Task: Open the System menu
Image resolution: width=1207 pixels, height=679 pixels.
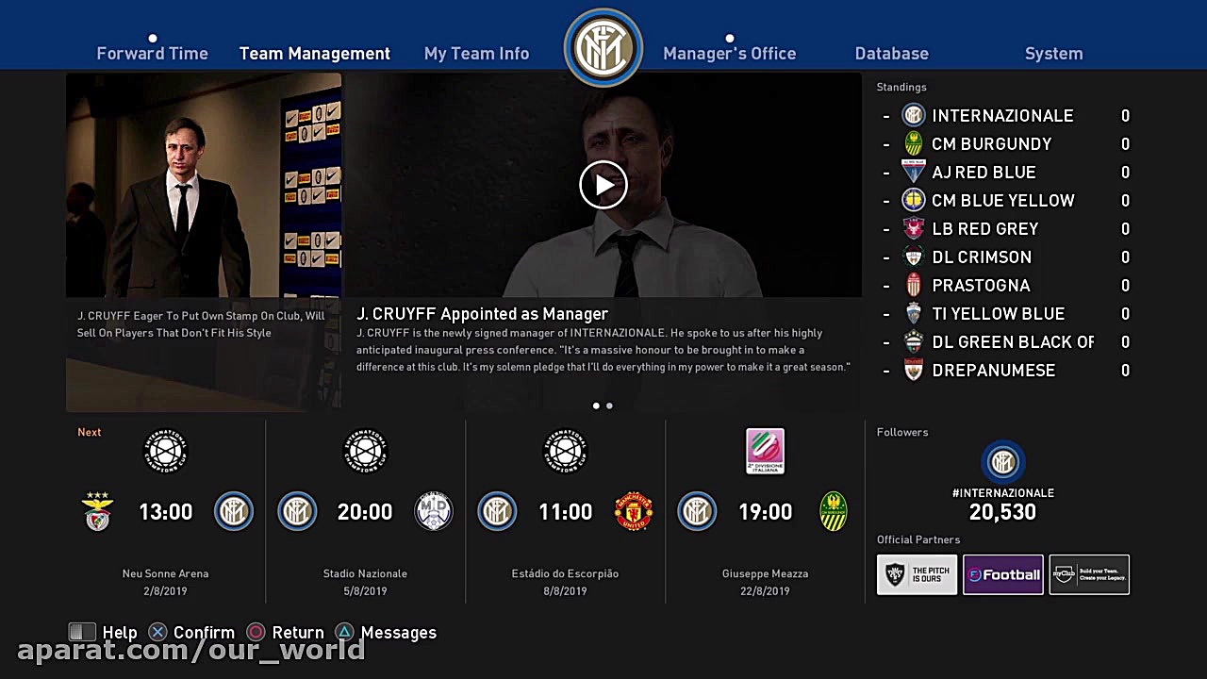Action: [1053, 54]
